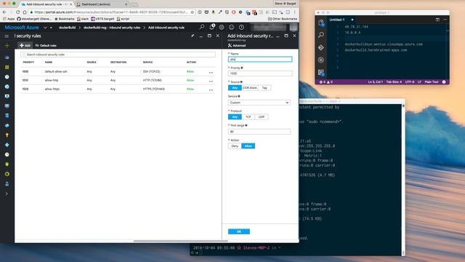Toggle Azure hamburger sidebar menu
This screenshot has height=262, width=465.
pos(7,36)
